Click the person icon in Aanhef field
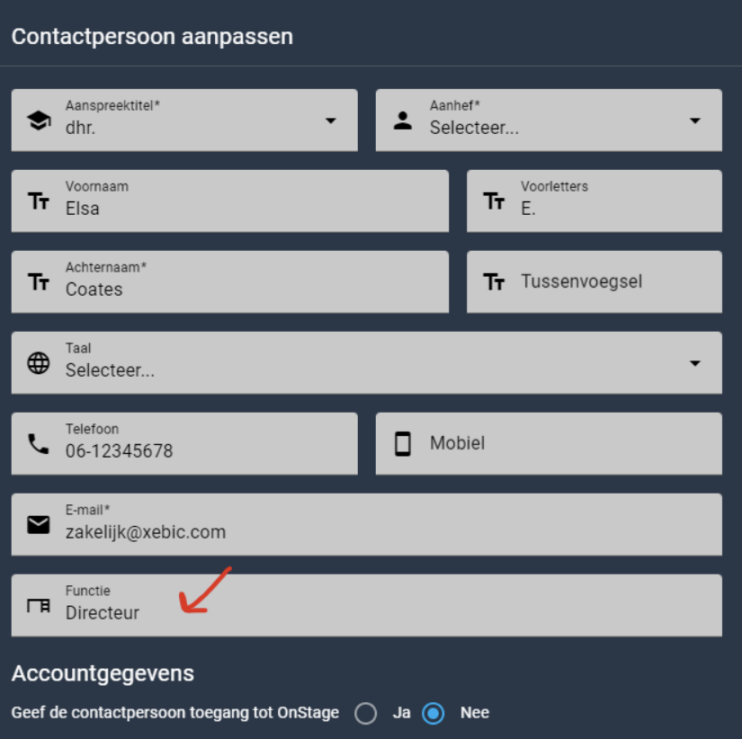 (x=403, y=120)
